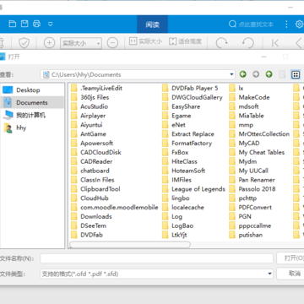Select the MrOtter.Collection folder
Screen dimensions: 304x304
pos(259,134)
